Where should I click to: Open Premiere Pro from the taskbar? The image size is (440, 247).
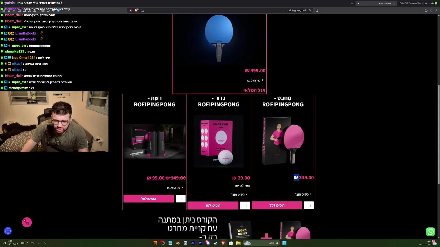pyautogui.click(x=200, y=243)
